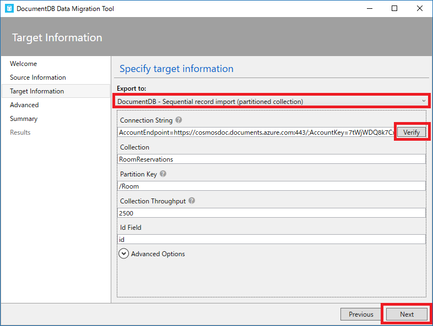Viewport: 433px width, 326px height.
Task: Show the Partition Key help tooltip icon
Action: click(163, 174)
